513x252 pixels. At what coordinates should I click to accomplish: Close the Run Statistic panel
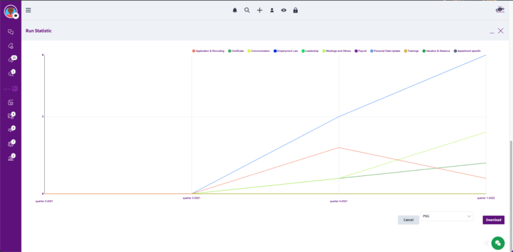[x=500, y=31]
